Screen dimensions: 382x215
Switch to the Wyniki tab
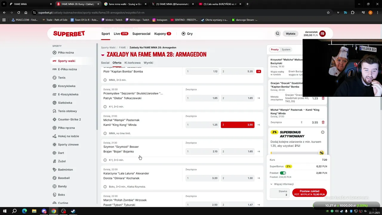click(x=148, y=63)
